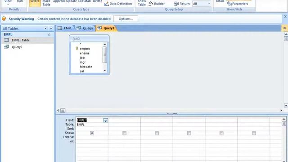Image resolution: width=288 pixels, height=162 pixels.
Task: Click the design pane scroll right arrow
Action: (281, 110)
